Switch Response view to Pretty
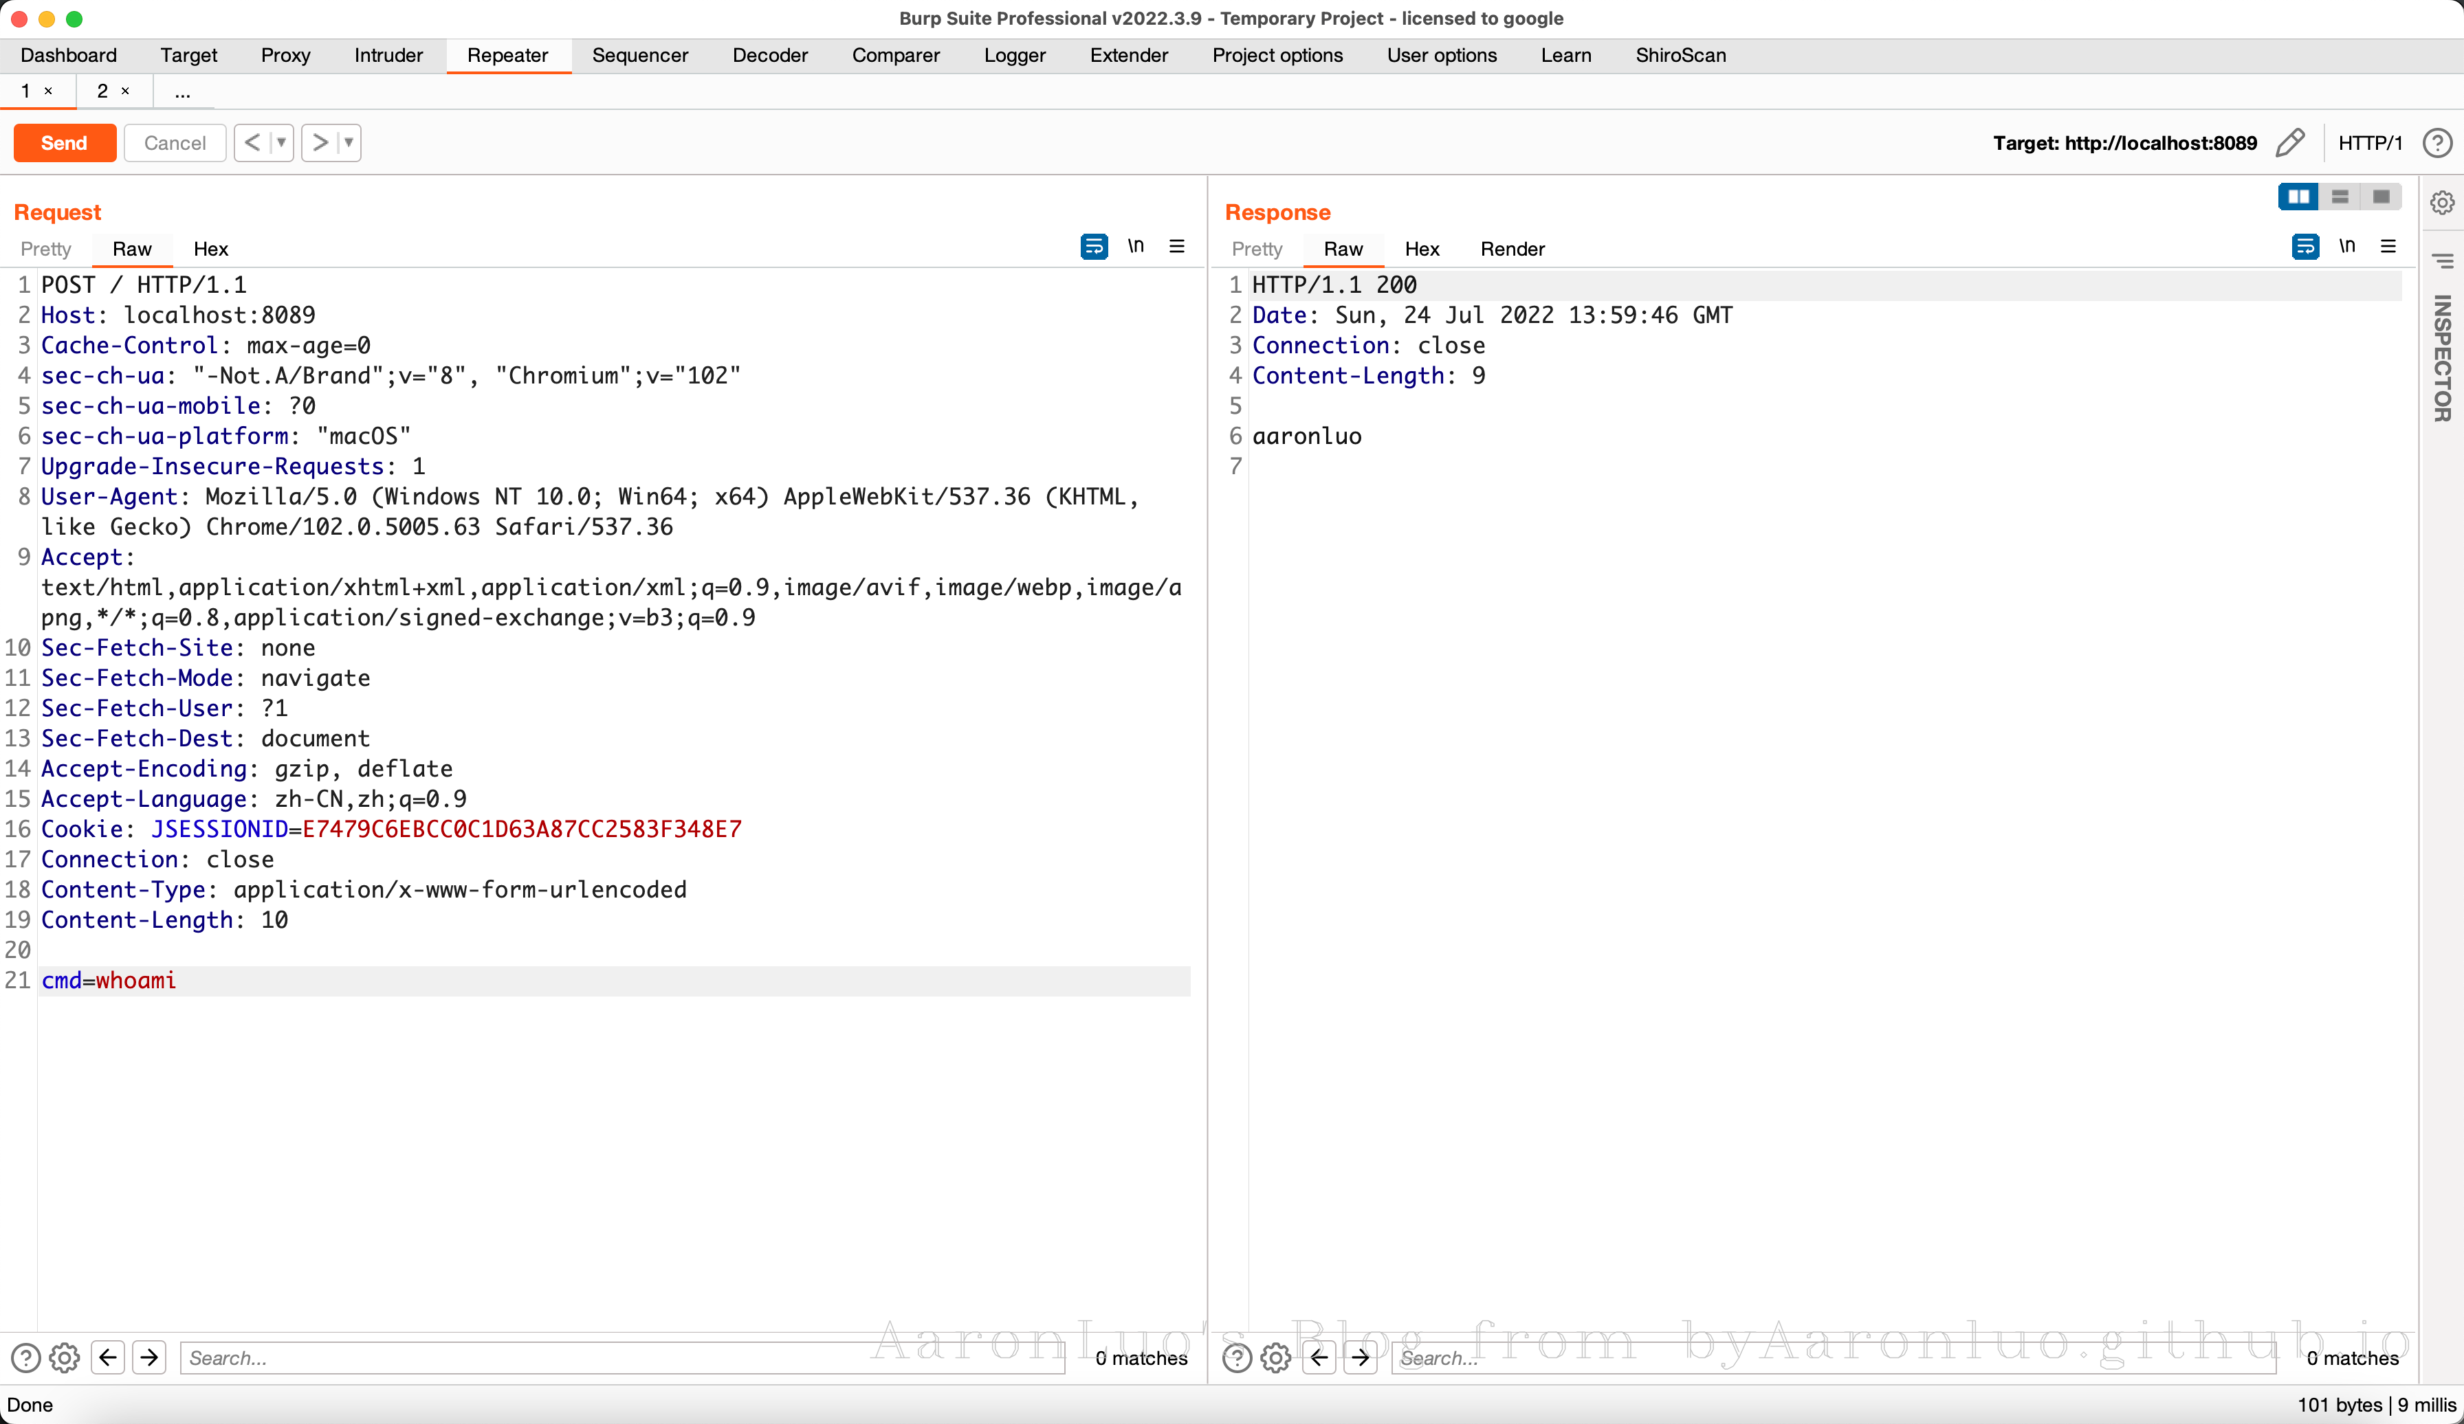This screenshot has height=1424, width=2464. [1257, 249]
